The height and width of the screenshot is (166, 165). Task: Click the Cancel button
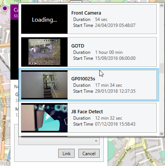pos(89,153)
